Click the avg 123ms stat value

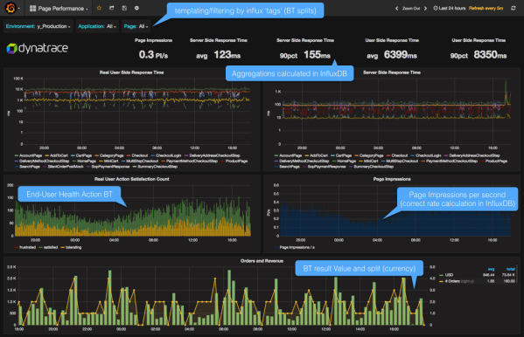[219, 55]
